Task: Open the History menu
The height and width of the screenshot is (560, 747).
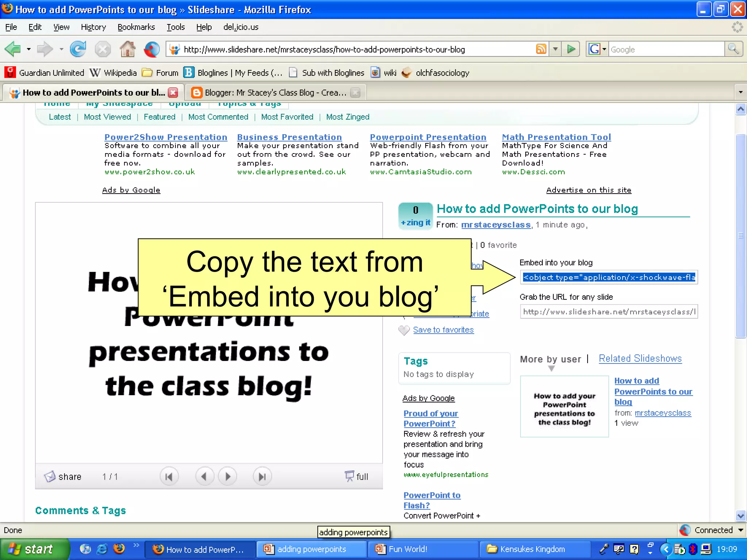Action: coord(93,27)
